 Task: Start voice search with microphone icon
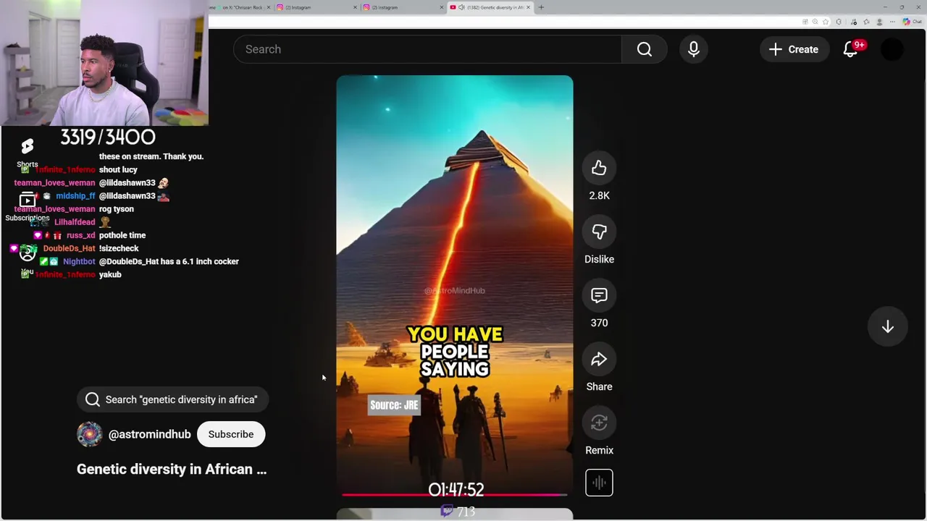pos(693,49)
